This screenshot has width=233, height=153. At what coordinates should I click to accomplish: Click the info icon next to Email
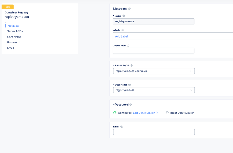(122, 127)
